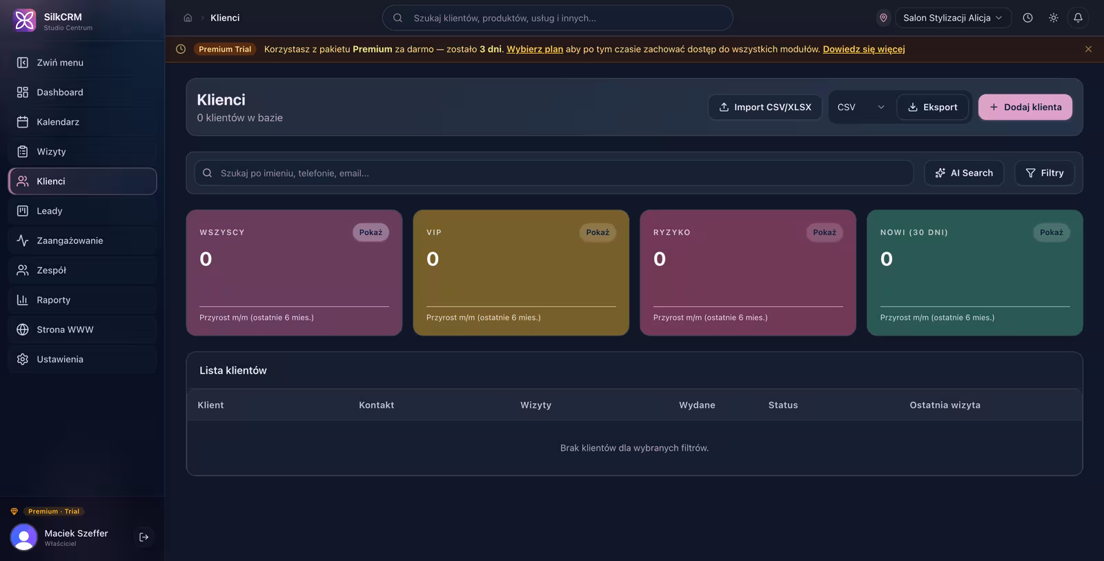Go to Zaangażowanie section
The width and height of the screenshot is (1104, 561).
(83, 241)
